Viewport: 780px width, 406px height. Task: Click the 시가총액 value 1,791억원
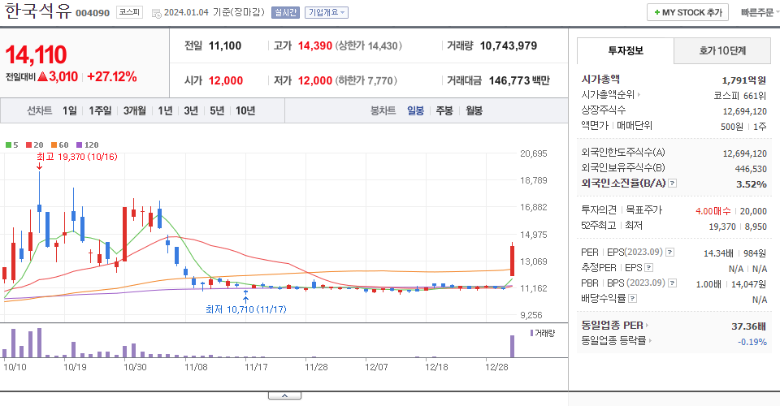(x=744, y=80)
